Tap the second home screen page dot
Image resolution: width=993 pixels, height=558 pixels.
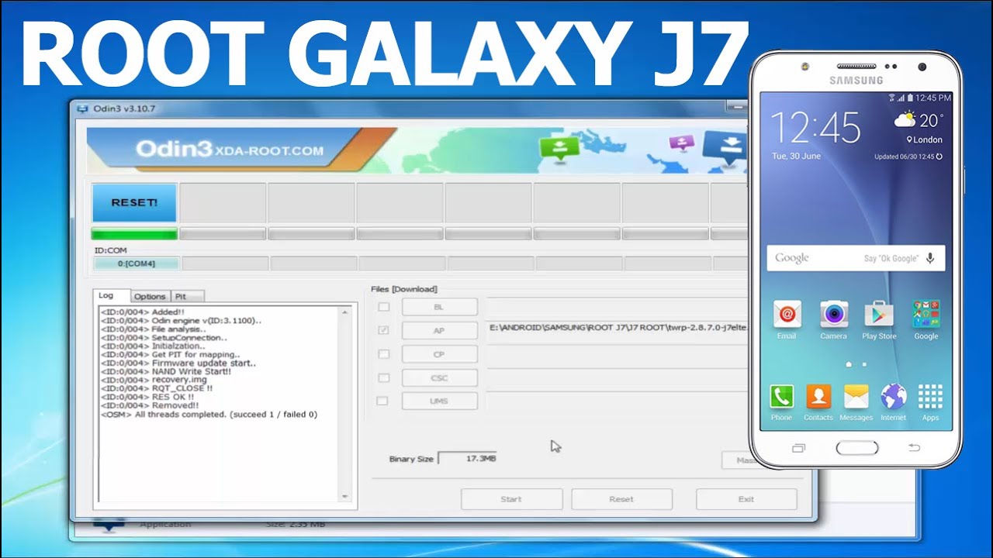click(x=863, y=364)
